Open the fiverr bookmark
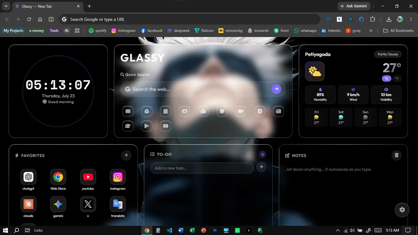The image size is (418, 235). coord(282,31)
